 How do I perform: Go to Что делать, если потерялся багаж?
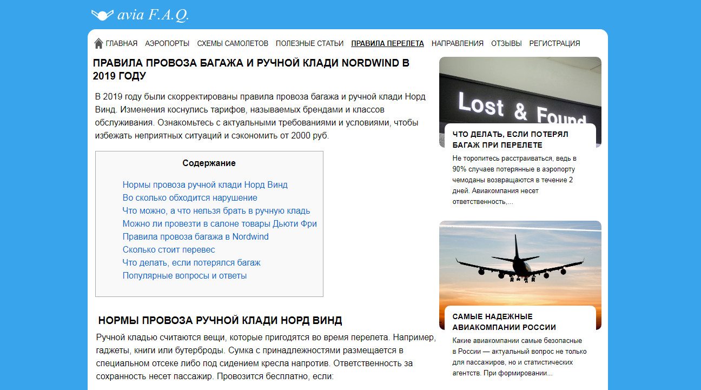click(x=191, y=263)
